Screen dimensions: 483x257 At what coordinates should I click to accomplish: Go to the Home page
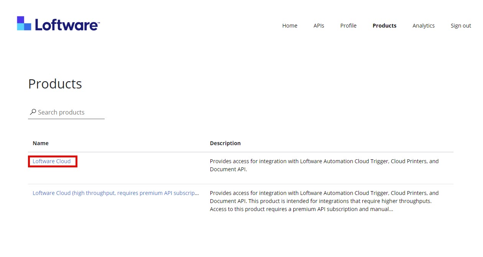pos(289,26)
